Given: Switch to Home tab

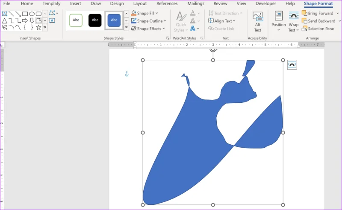Looking at the screenshot, I should [x=27, y=3].
